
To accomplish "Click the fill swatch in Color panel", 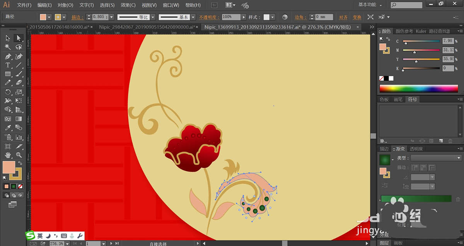I will click(x=383, y=46).
